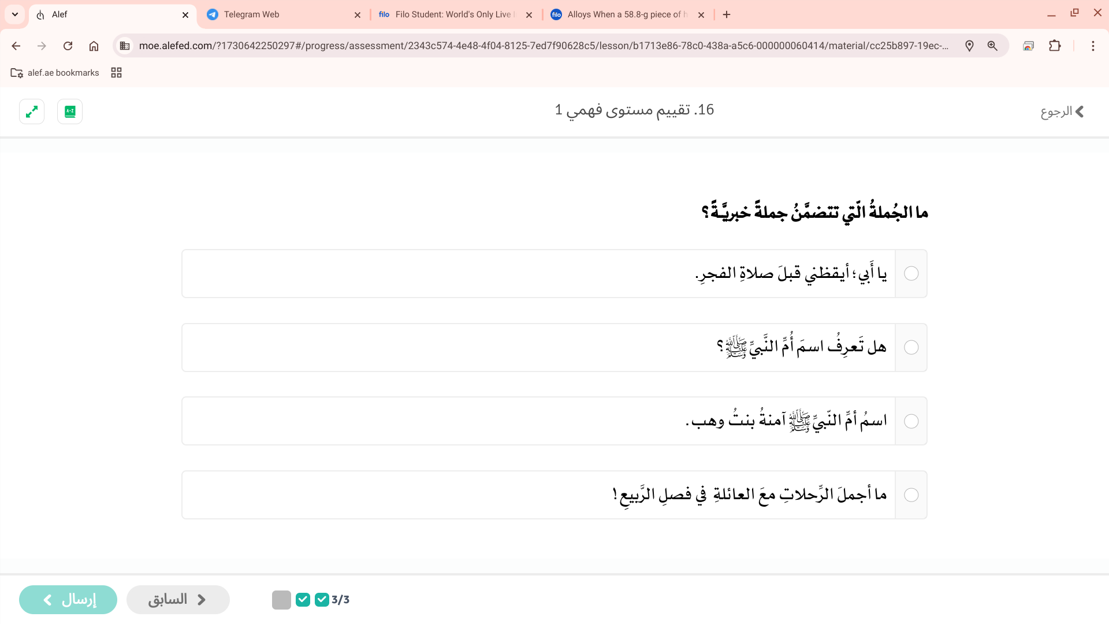Click the home page icon

(94, 46)
